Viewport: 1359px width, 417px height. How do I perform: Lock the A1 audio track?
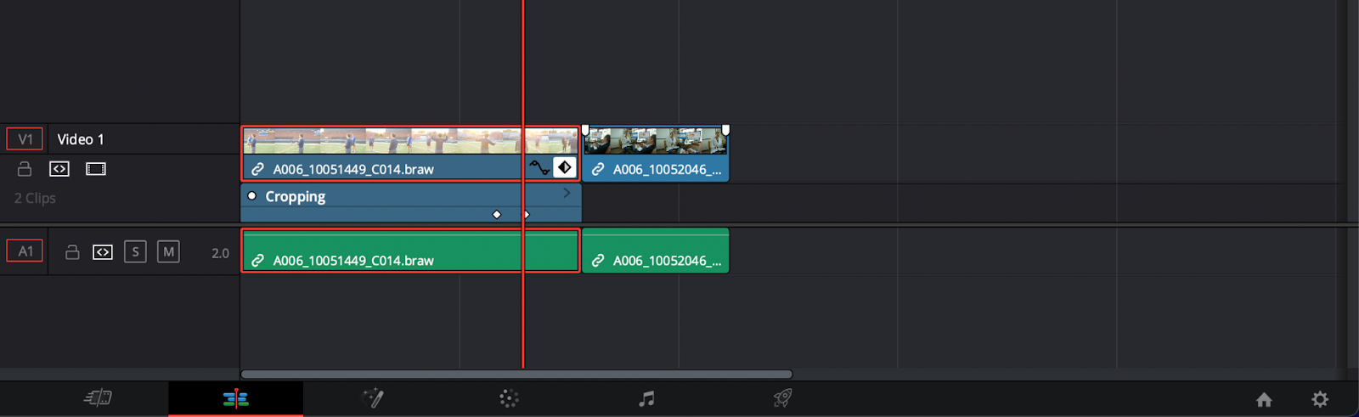click(x=73, y=252)
